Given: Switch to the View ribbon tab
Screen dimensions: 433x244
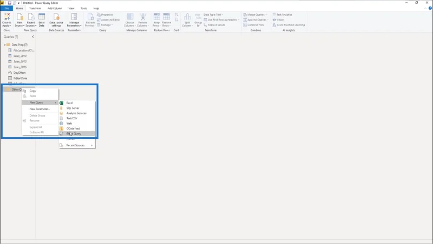Looking at the screenshot, I should (x=71, y=8).
